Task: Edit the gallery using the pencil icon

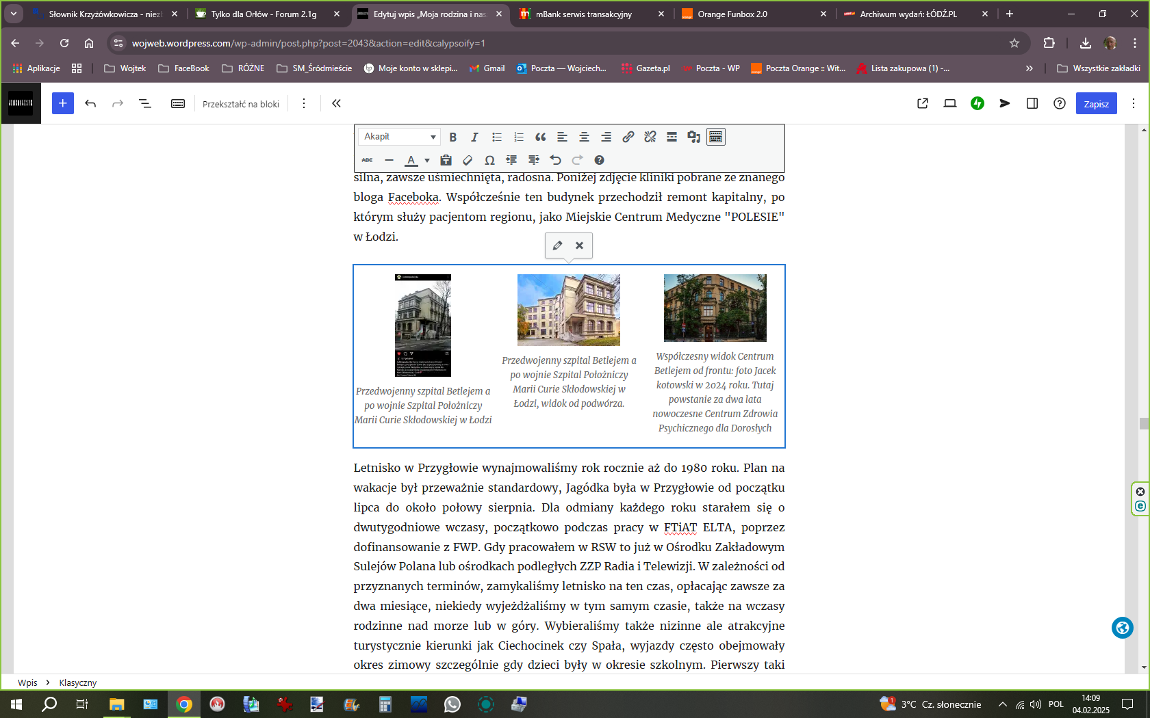Action: pos(557,245)
